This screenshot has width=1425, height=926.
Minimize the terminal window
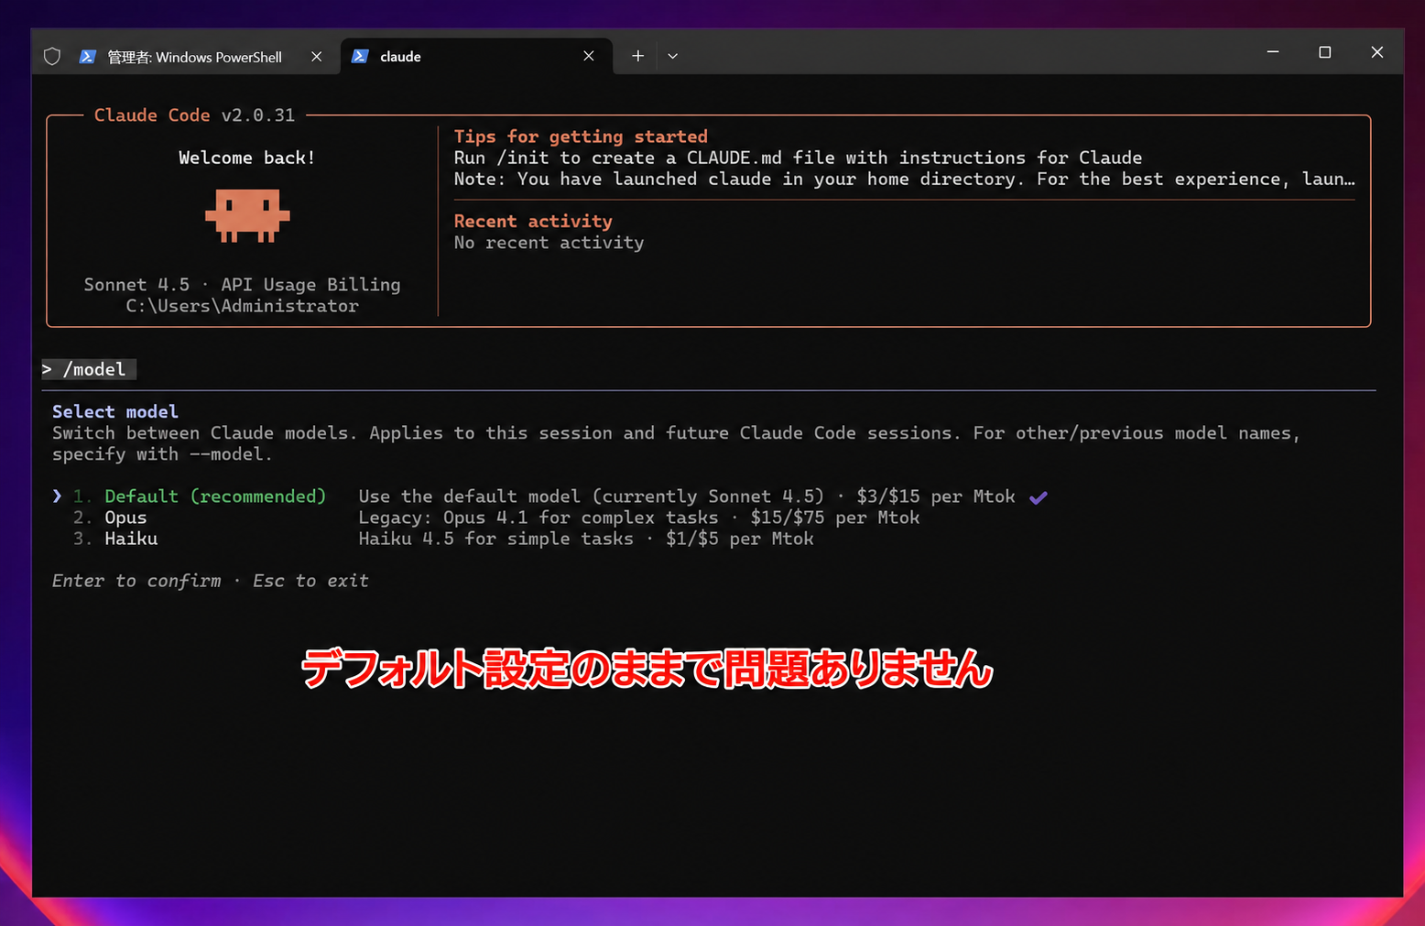tap(1273, 52)
